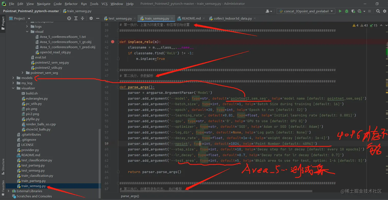Go to next highlighted error arrow
This screenshot has height=200, width=388.
coord(386,25)
